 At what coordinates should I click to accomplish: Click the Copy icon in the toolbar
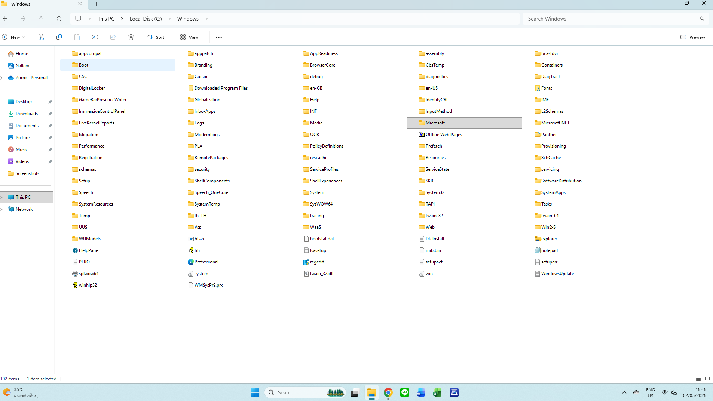click(59, 37)
